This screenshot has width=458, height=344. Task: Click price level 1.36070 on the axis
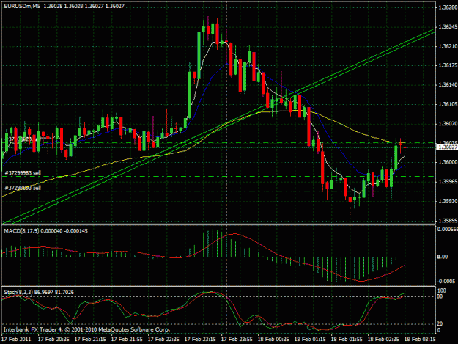click(x=448, y=124)
